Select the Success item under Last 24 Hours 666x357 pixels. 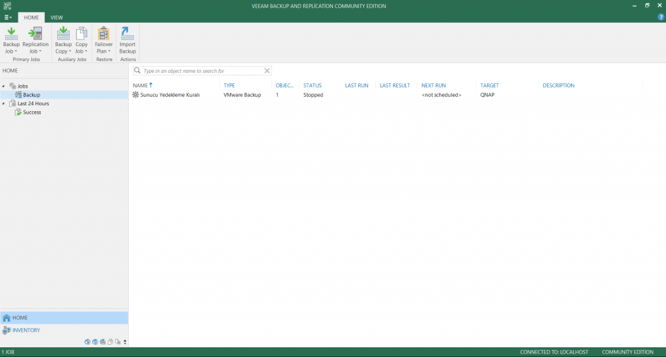(32, 112)
